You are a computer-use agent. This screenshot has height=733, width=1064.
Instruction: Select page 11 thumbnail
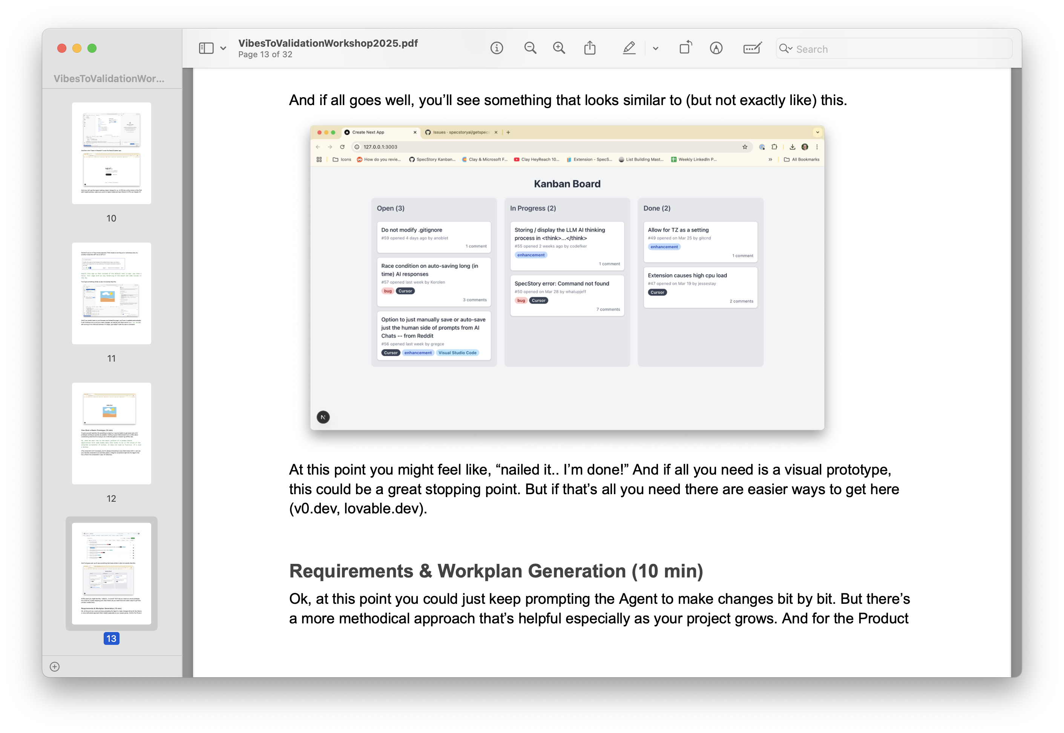(x=111, y=293)
